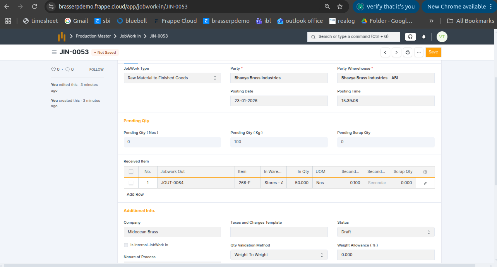Click Add Row below the table

135,194
